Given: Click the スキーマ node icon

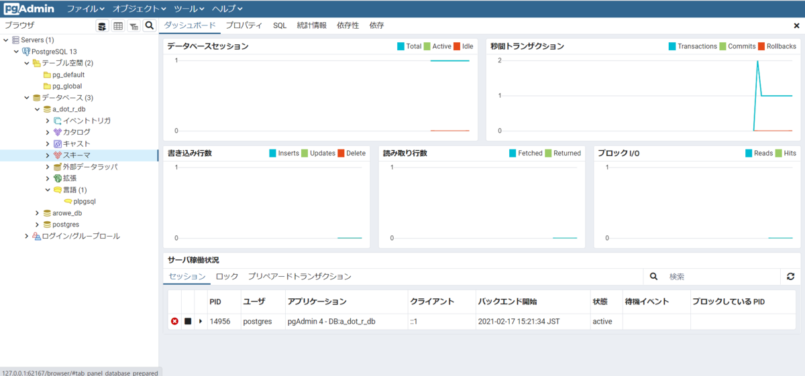Looking at the screenshot, I should pyautogui.click(x=58, y=155).
